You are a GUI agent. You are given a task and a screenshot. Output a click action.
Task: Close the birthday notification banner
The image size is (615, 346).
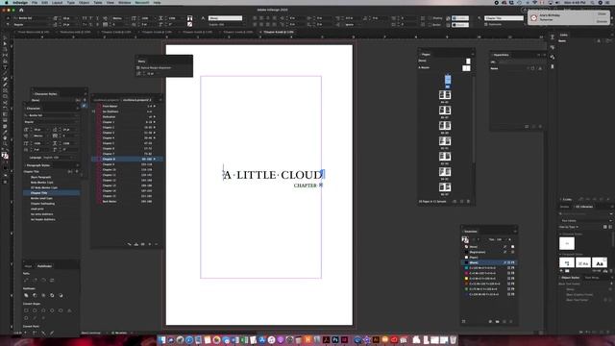602,13
